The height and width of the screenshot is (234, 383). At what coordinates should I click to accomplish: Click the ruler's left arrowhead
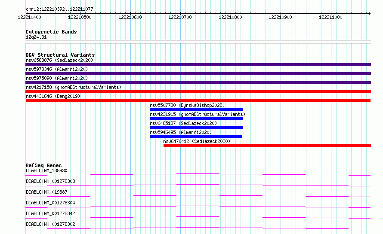coord(27,13)
